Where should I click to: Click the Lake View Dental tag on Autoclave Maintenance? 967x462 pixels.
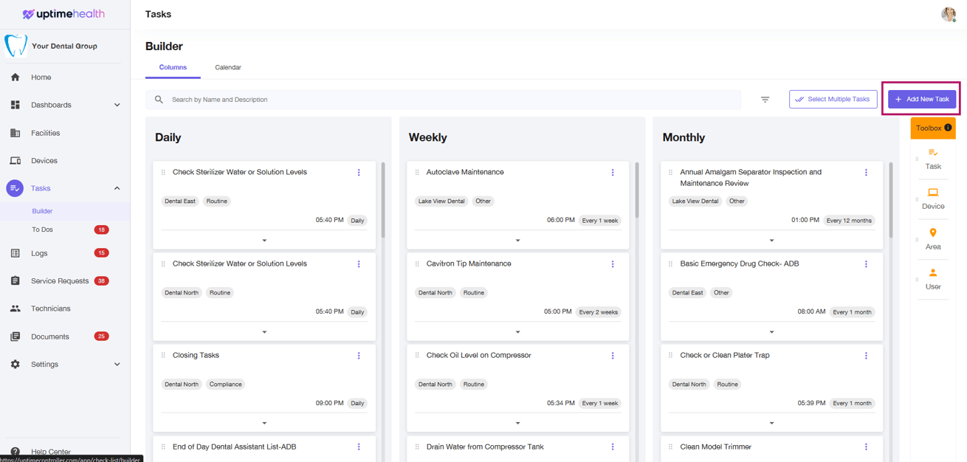tap(441, 201)
